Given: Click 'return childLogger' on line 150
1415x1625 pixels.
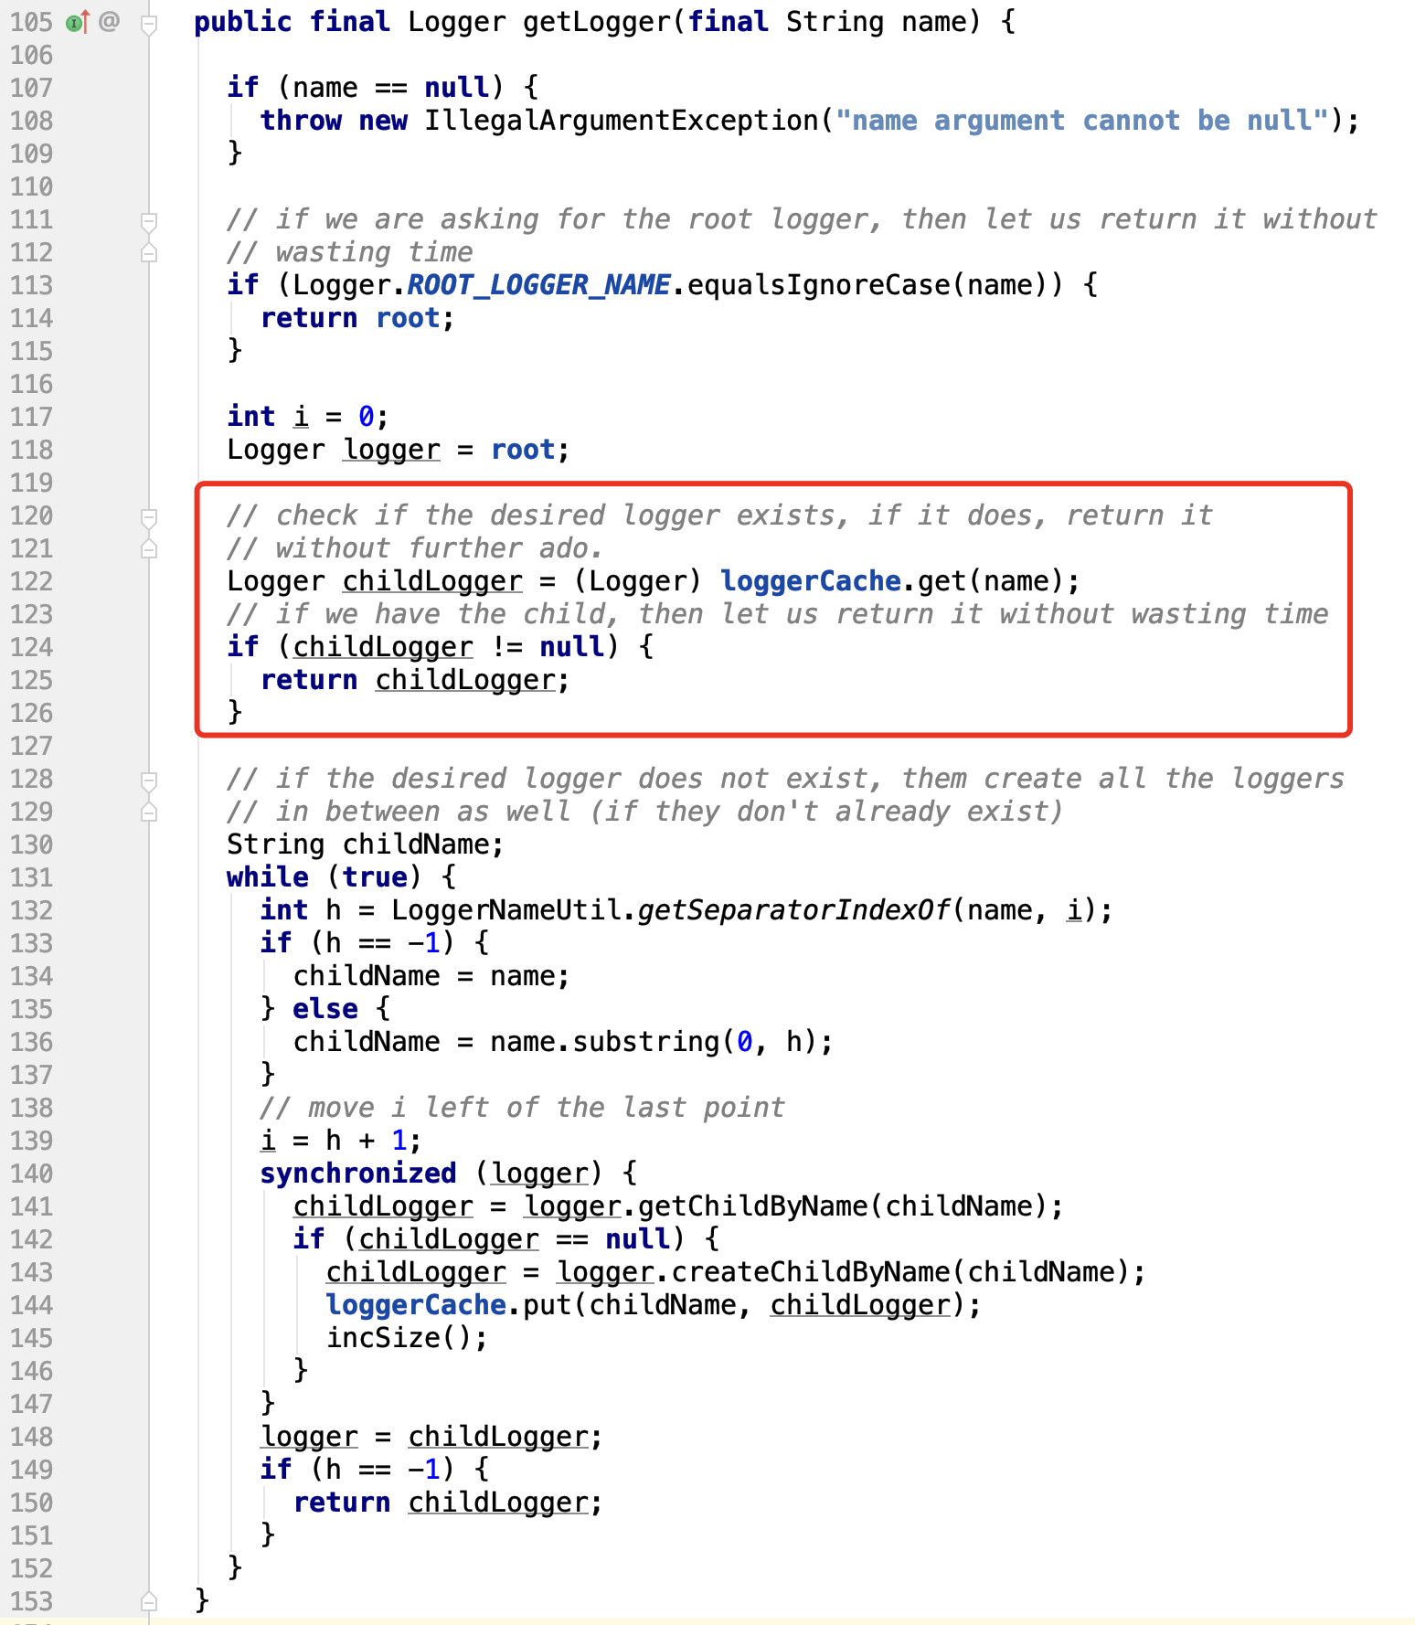Looking at the screenshot, I should 448,1503.
